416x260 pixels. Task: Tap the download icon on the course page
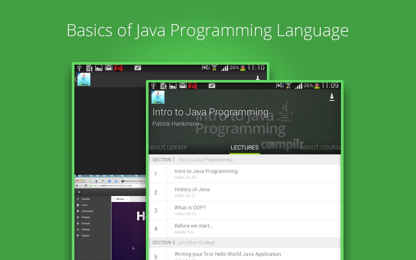click(x=332, y=97)
